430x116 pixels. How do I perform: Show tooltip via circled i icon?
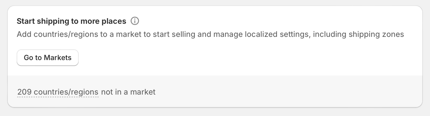pyautogui.click(x=135, y=21)
